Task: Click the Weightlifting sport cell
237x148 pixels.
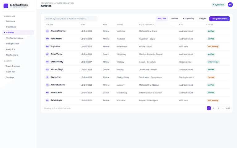Action: (x=123, y=77)
